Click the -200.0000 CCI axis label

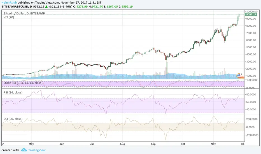(x=252, y=135)
